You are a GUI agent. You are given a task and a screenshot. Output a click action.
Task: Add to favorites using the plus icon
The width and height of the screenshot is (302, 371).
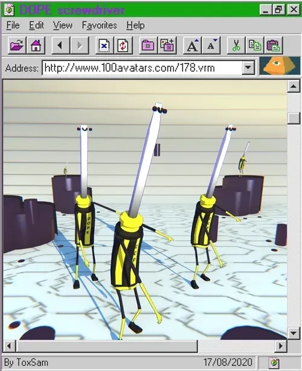click(167, 45)
